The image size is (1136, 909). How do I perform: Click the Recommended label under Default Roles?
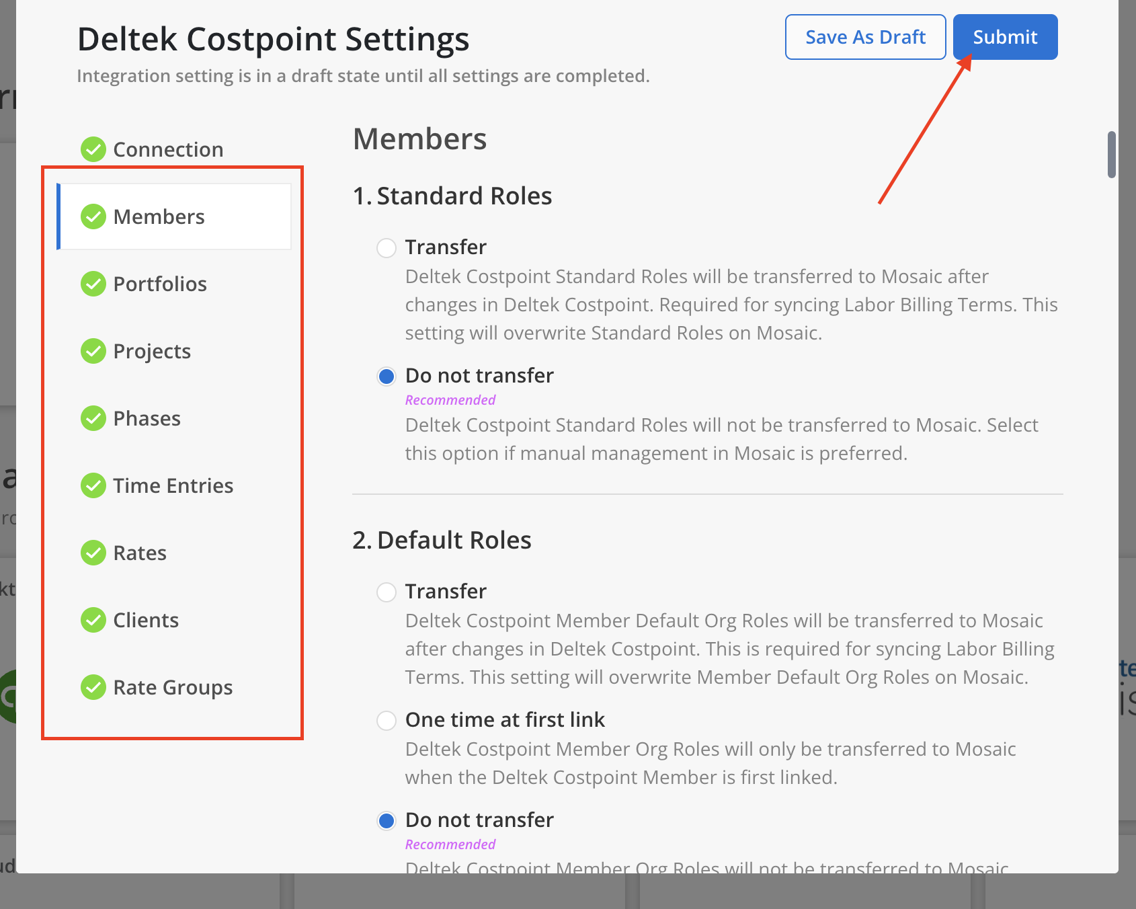point(450,844)
